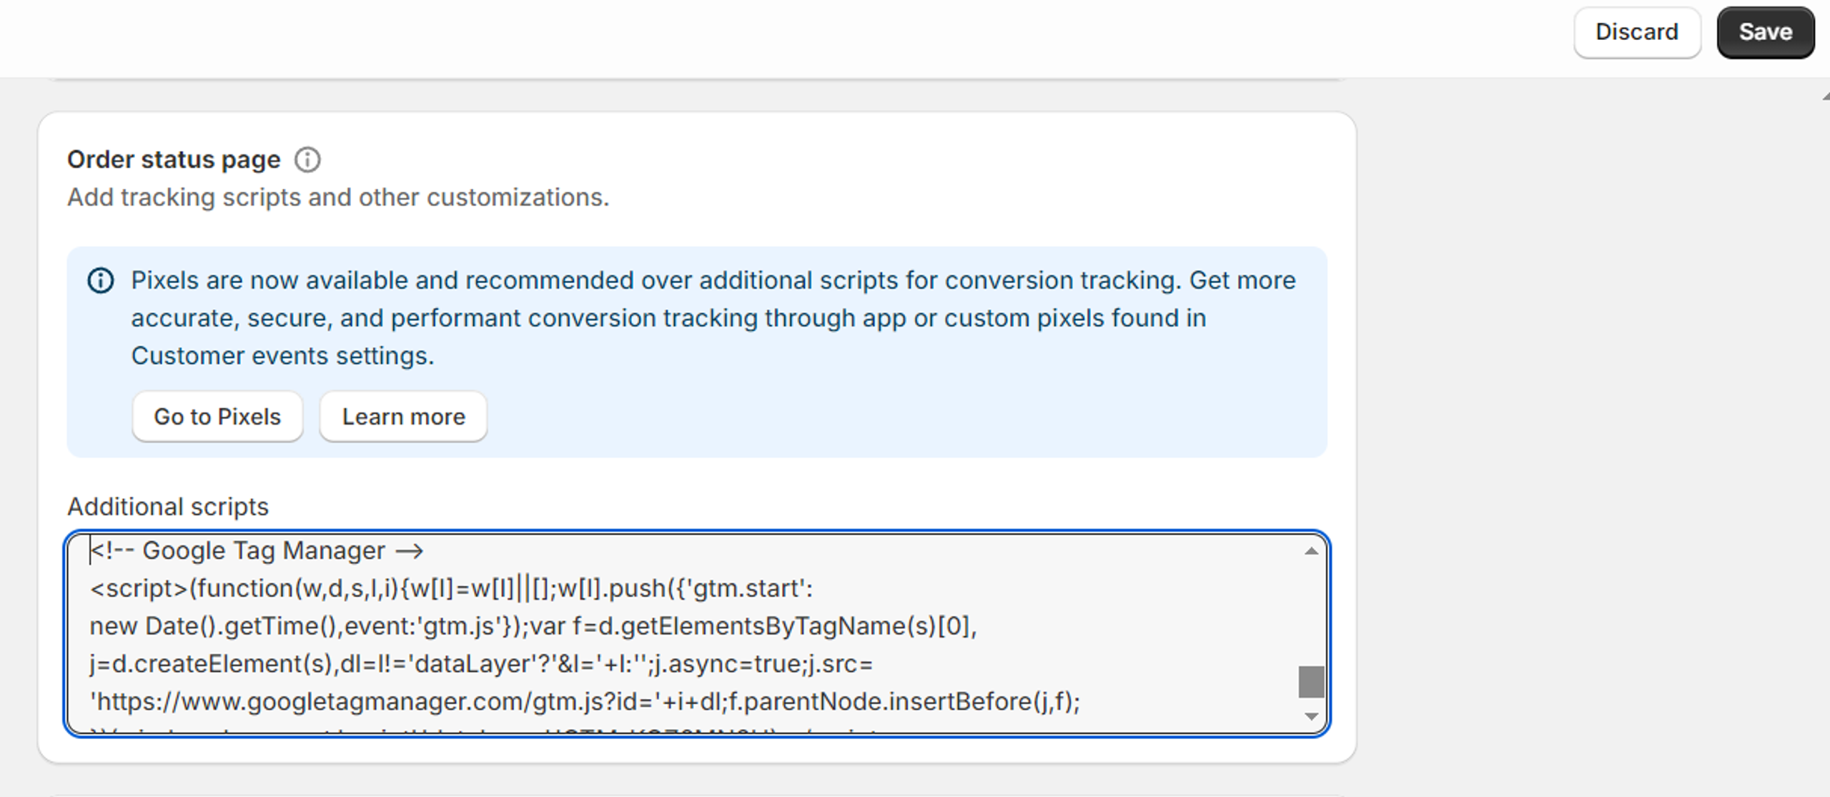The width and height of the screenshot is (1830, 797).
Task: Click the 'Add tracking scripts and other customizations' text
Action: 338,197
